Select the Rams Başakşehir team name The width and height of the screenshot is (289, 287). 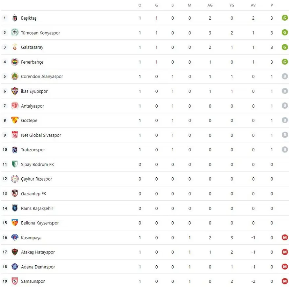pos(37,209)
